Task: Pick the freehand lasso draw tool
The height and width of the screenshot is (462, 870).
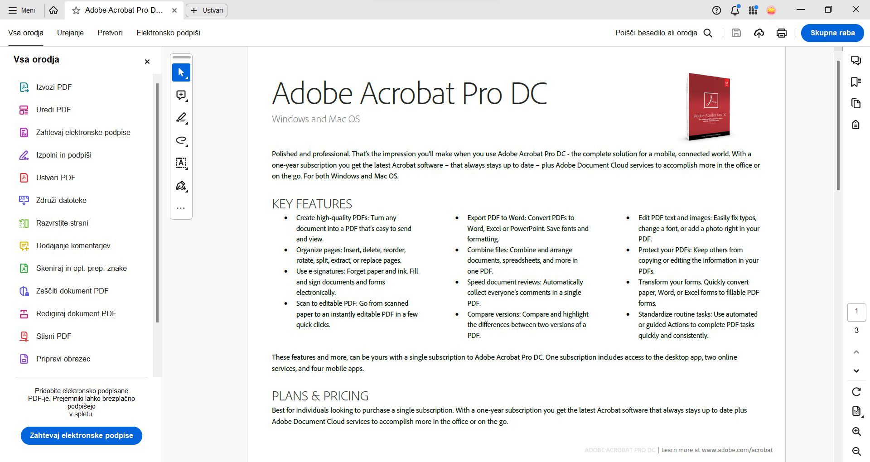Action: tap(181, 140)
